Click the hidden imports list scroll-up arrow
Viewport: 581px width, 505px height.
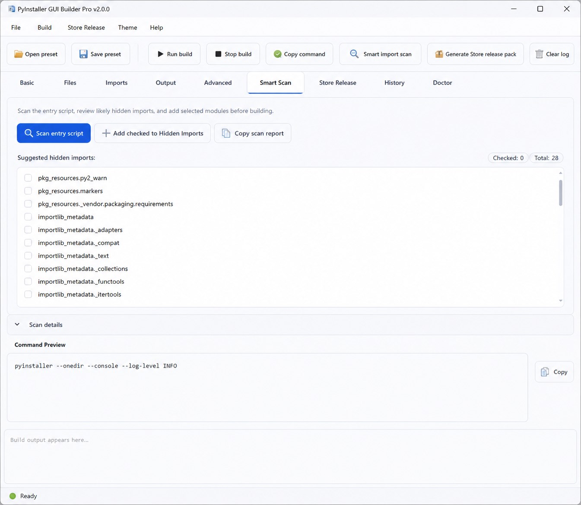click(x=561, y=173)
